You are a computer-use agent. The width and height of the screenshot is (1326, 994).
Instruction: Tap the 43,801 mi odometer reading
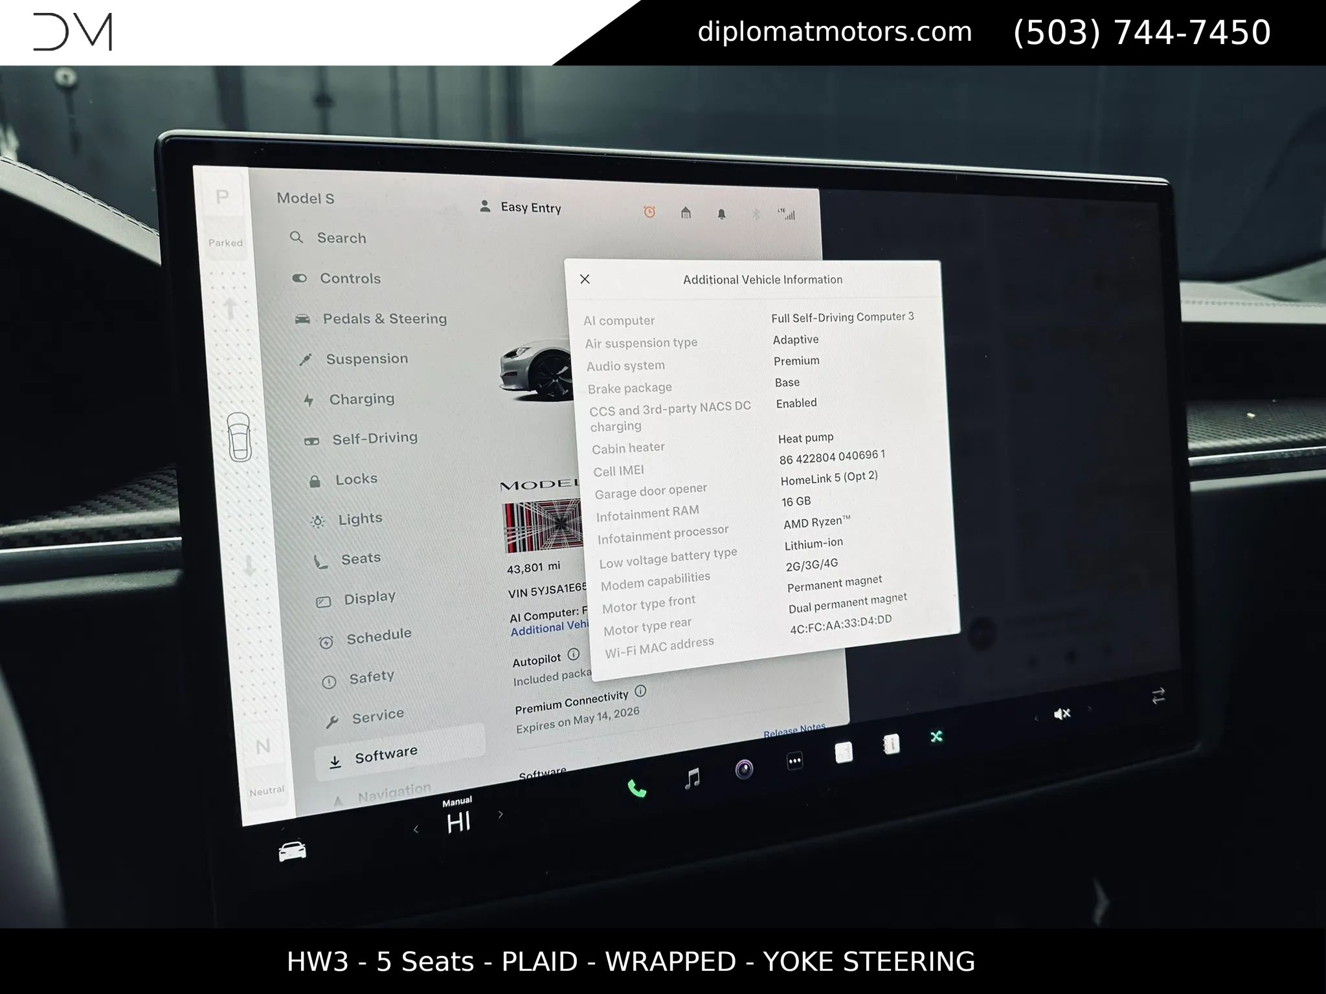pyautogui.click(x=534, y=568)
